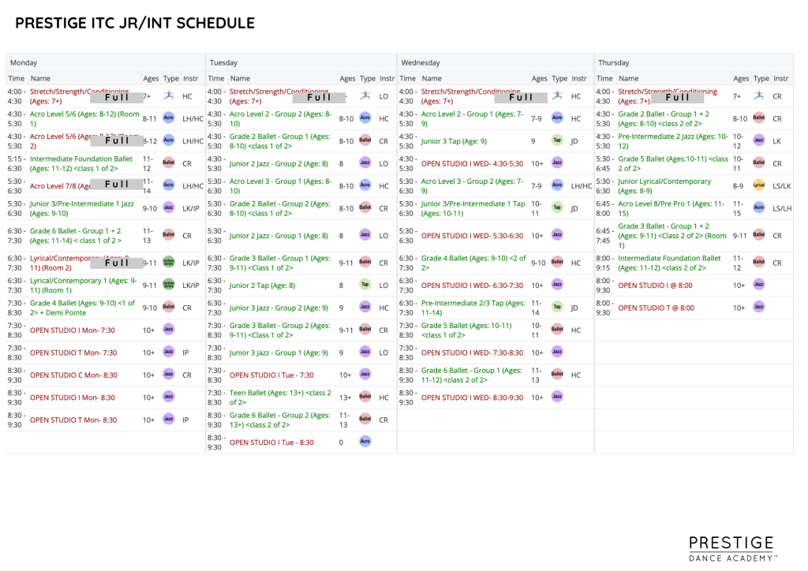Open the OPEN STUDIO I @ 8:00 link
Image resolution: width=808 pixels, height=571 pixels.
655,285
